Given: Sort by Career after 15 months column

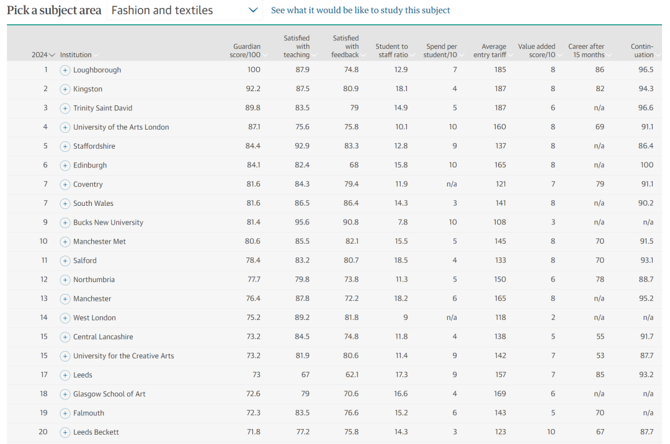Looking at the screenshot, I should (589, 50).
